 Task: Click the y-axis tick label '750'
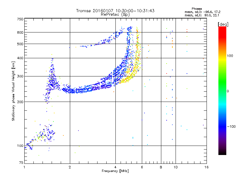point(20,19)
